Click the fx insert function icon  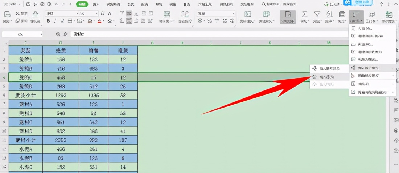tap(65, 34)
